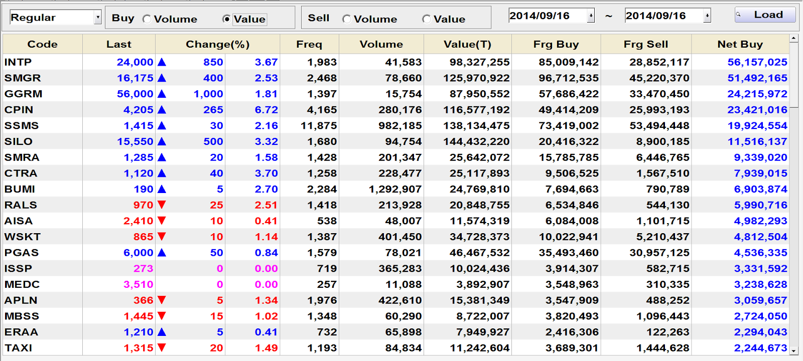Select the INTP stock code

point(18,62)
